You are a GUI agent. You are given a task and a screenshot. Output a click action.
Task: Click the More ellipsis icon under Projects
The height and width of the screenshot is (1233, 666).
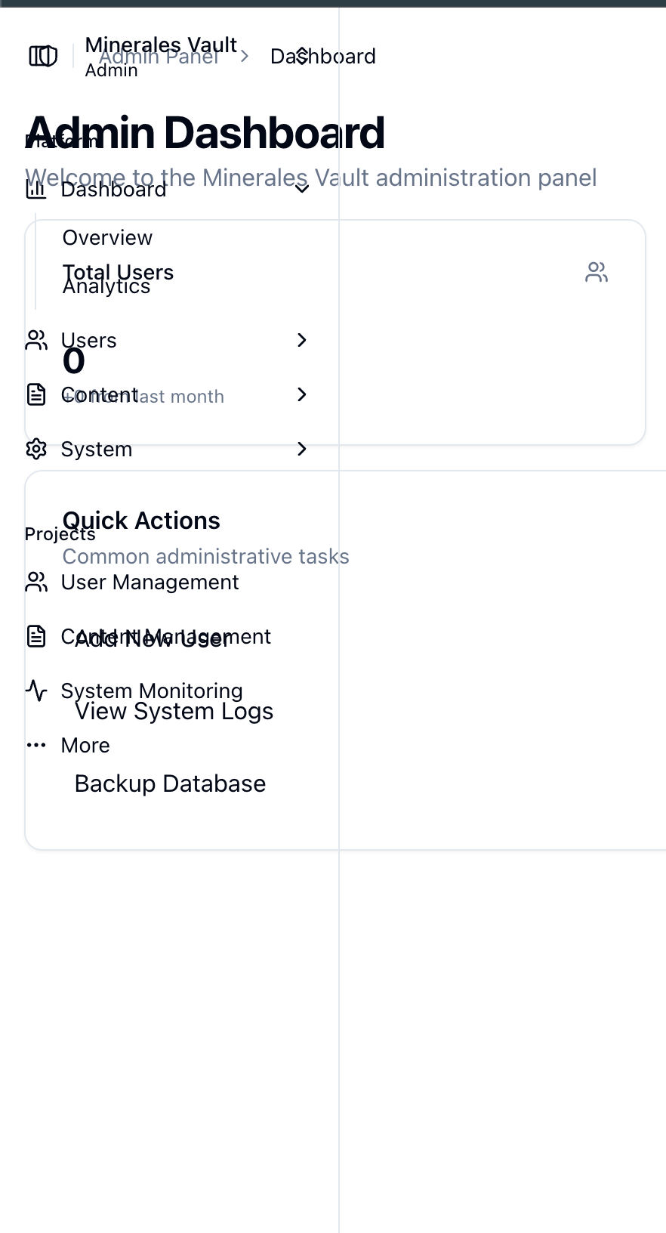[35, 745]
